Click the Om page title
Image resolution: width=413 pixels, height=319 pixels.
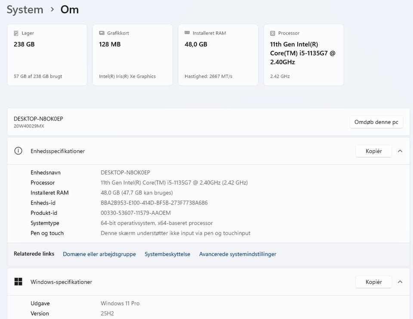coord(70,9)
